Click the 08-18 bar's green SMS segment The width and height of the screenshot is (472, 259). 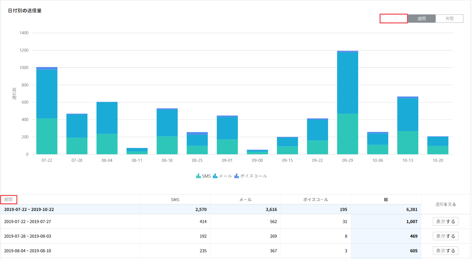point(167,145)
